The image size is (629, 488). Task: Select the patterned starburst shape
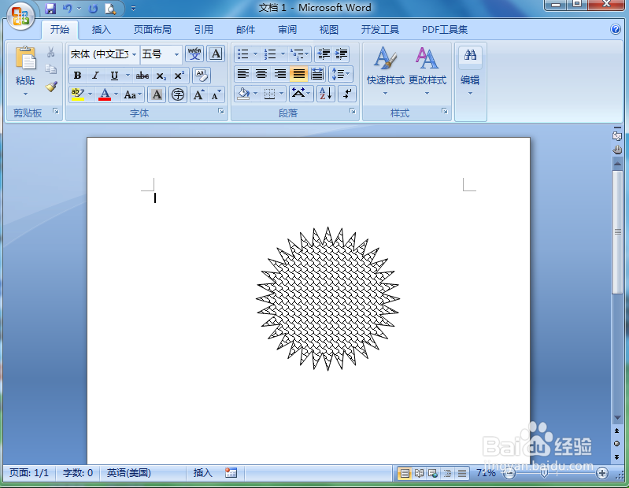pos(327,298)
